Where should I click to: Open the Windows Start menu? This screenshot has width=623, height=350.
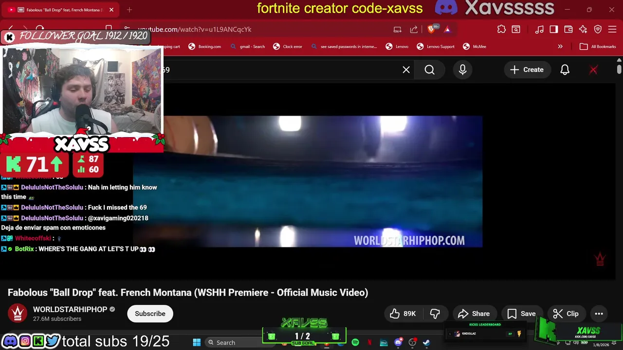(197, 343)
